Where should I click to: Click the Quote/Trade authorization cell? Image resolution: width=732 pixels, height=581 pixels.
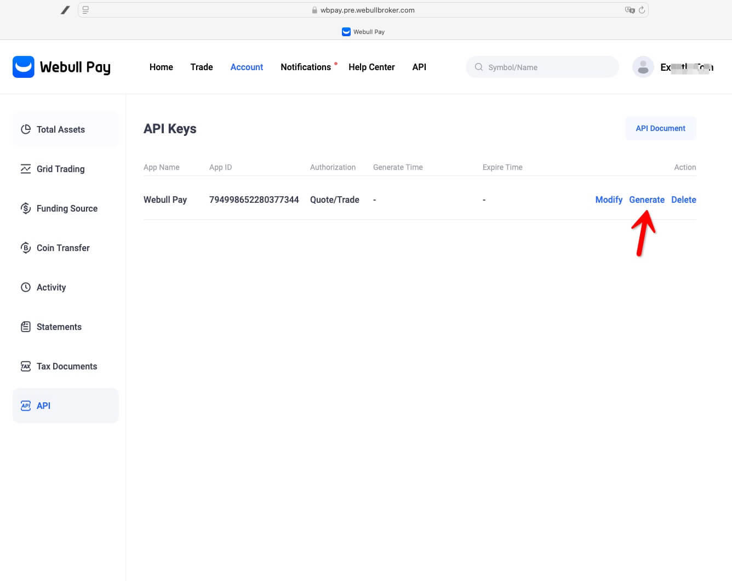[x=335, y=200]
